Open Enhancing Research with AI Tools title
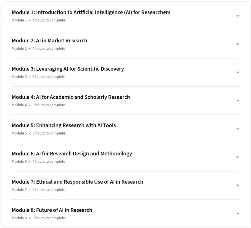Viewport: 251px width, 228px height. pos(64,125)
